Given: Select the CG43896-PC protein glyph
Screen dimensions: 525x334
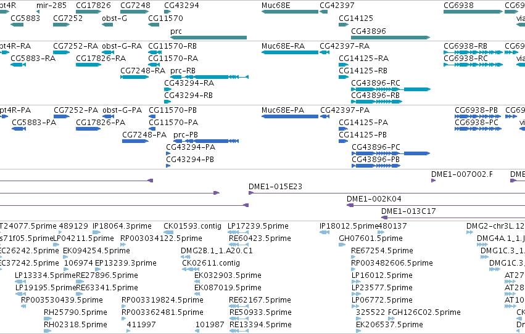Looking at the screenshot, I should click(391, 153).
